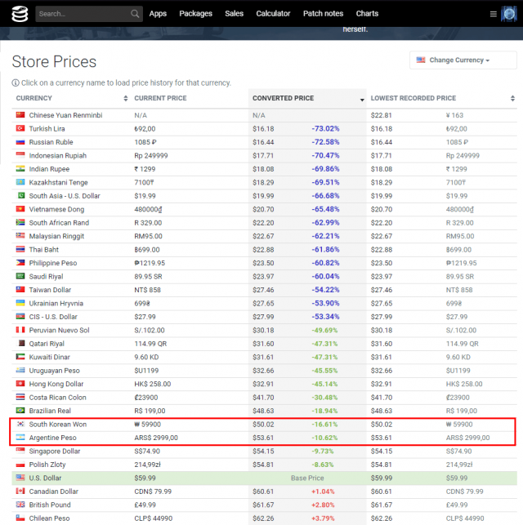Click the Qatari Riyal currency link
The width and height of the screenshot is (523, 525).
click(47, 344)
